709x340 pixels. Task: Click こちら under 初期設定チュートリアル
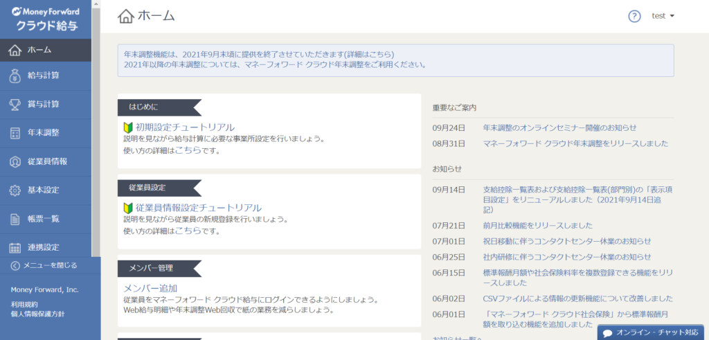188,150
